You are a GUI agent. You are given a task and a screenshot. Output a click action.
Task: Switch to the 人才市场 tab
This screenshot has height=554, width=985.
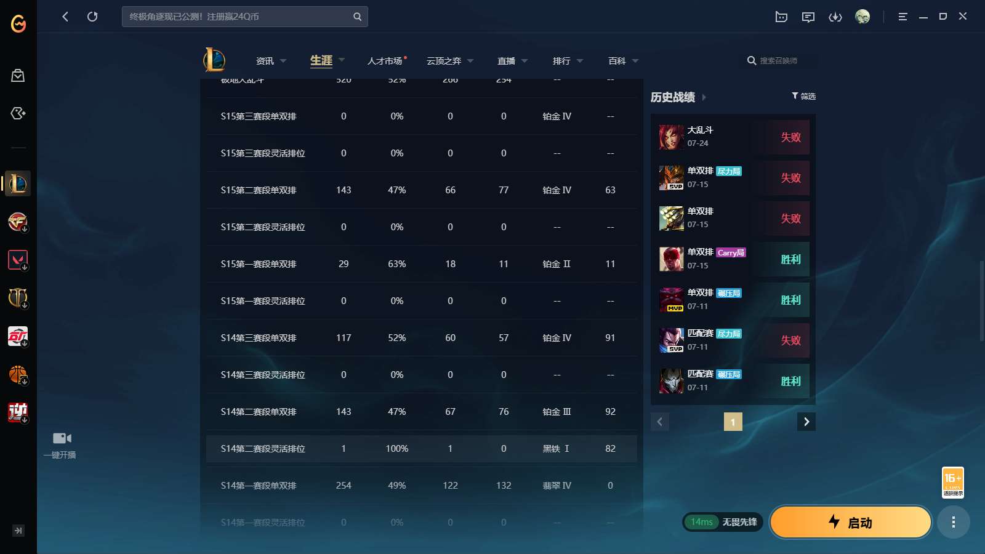[x=385, y=61]
